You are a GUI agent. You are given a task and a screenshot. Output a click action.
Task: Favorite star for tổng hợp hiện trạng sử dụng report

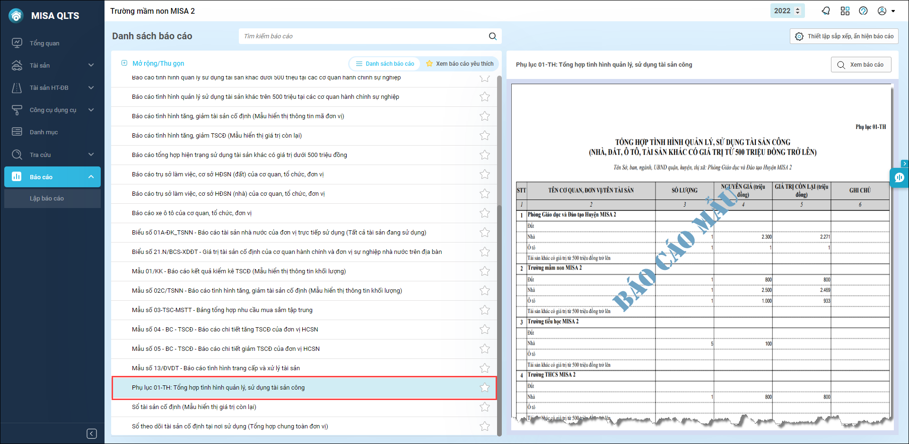click(x=485, y=155)
